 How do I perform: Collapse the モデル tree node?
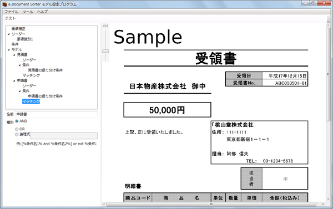(x=9, y=50)
